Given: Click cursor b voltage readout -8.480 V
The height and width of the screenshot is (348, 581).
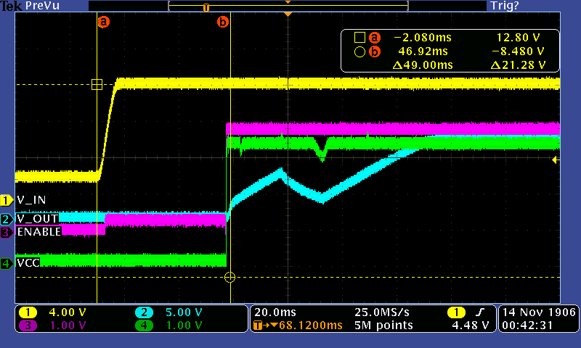Looking at the screenshot, I should pos(518,51).
